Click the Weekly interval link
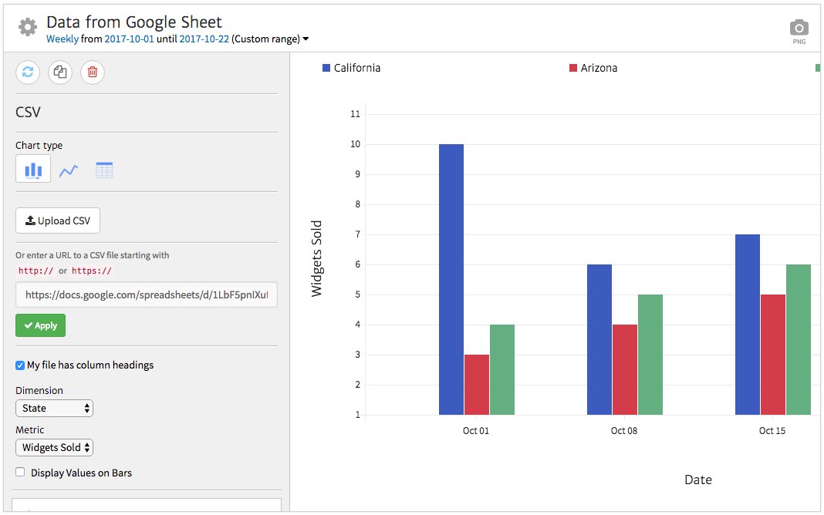824x515 pixels. coord(62,39)
